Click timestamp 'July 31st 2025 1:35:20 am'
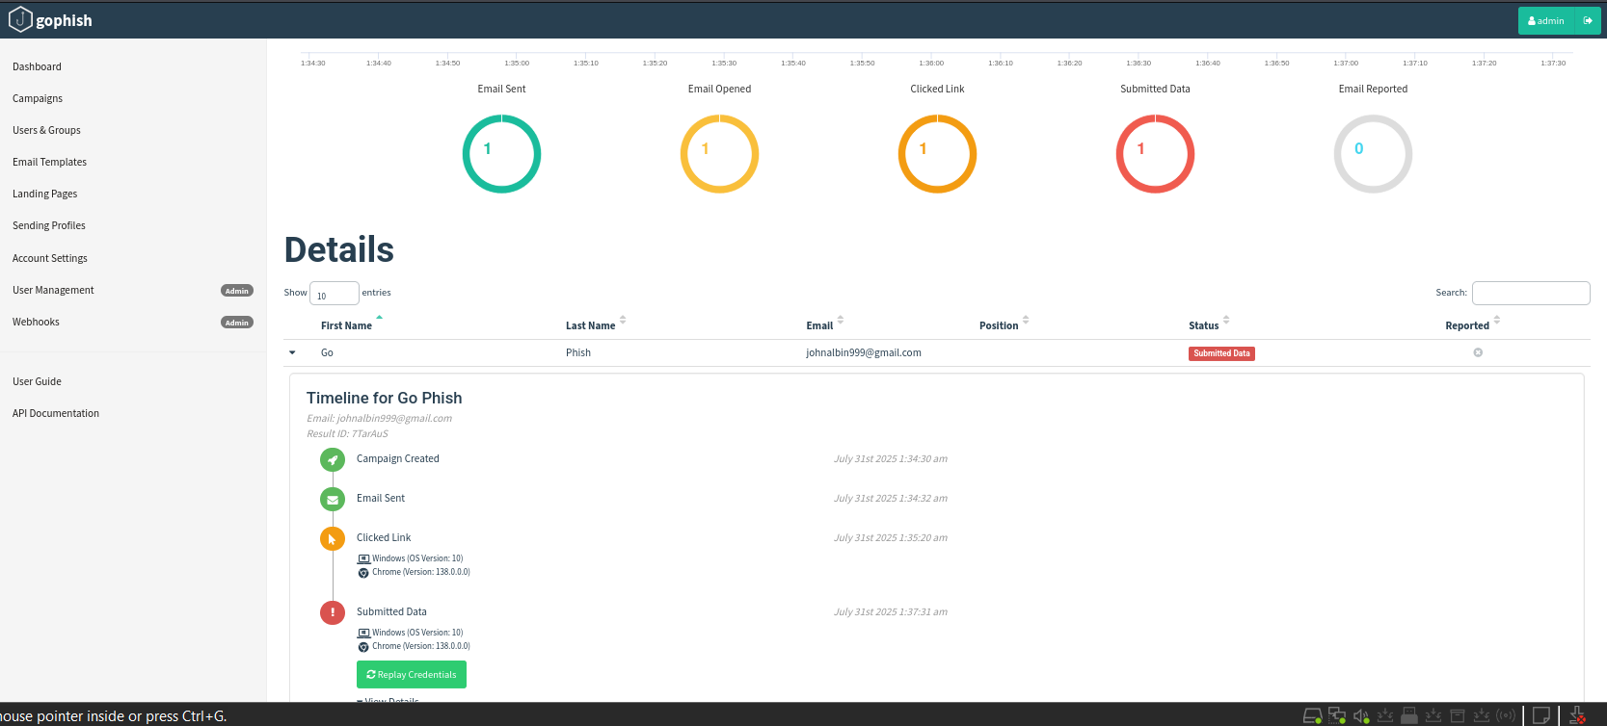This screenshot has height=726, width=1607. 891,537
